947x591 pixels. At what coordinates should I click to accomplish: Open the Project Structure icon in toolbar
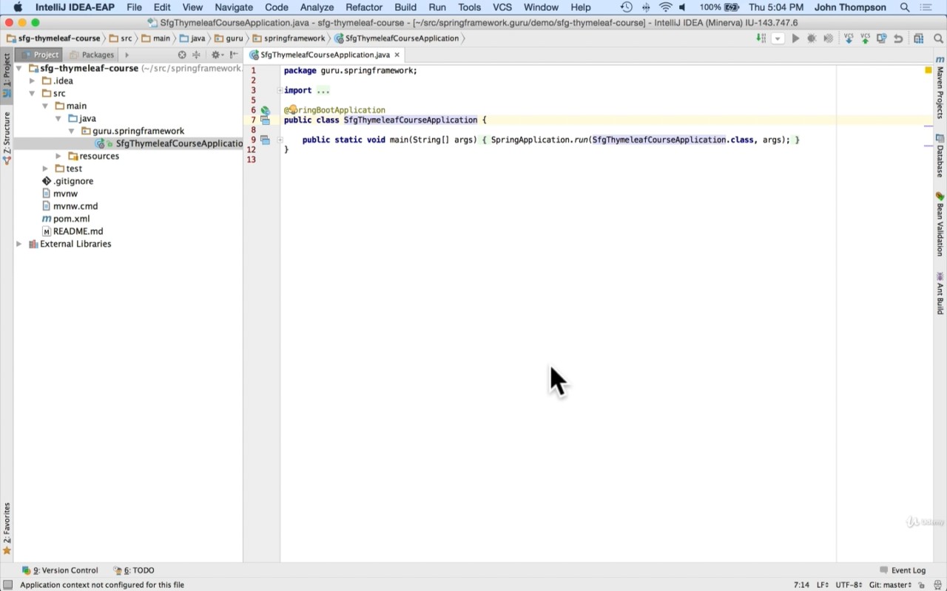(x=918, y=38)
